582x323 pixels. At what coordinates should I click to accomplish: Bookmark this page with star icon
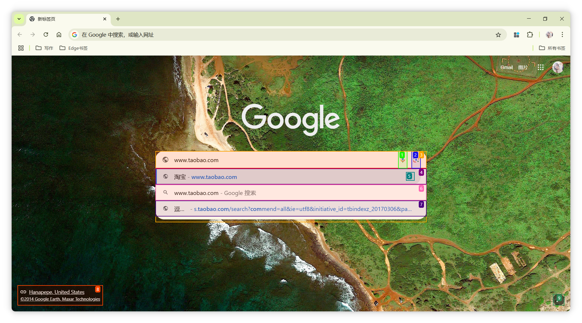pos(498,35)
